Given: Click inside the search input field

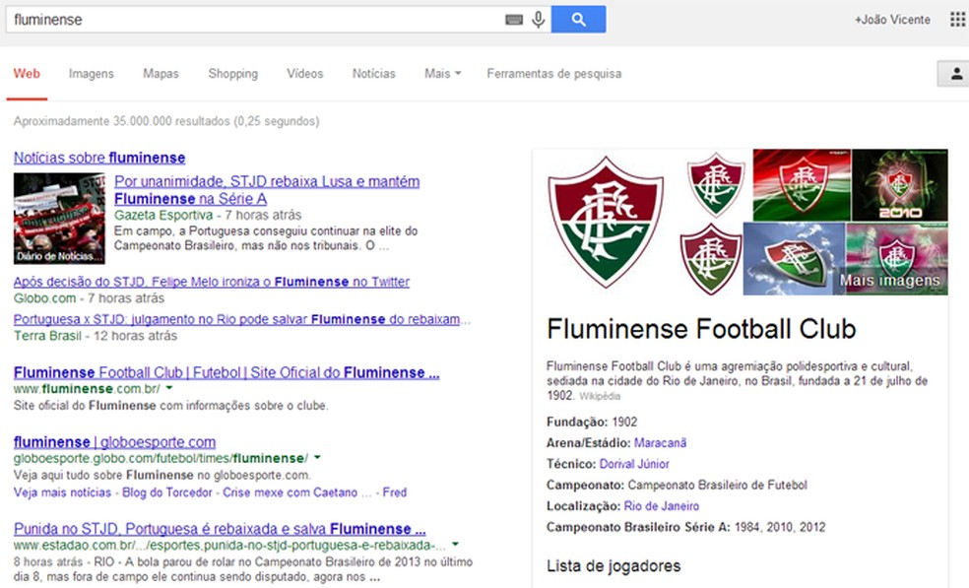Looking at the screenshot, I should (246, 19).
